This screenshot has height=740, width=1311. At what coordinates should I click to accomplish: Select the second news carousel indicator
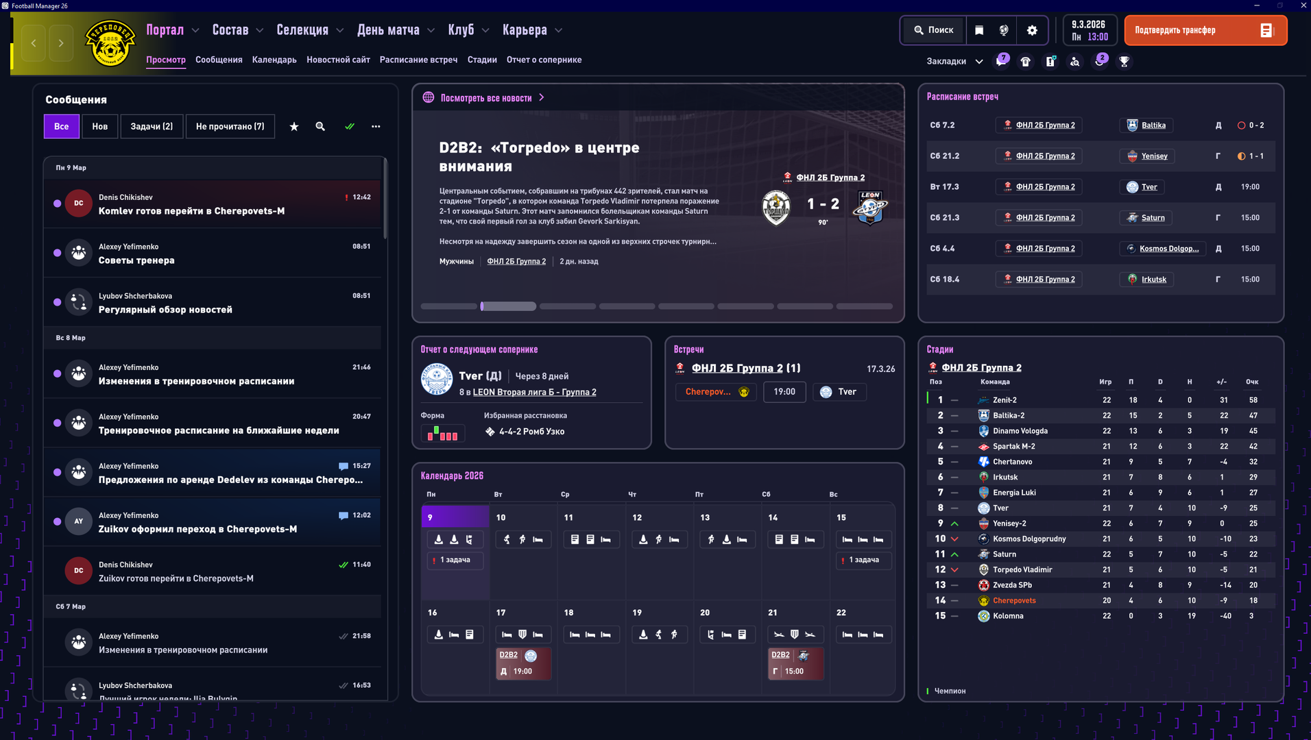coord(508,306)
